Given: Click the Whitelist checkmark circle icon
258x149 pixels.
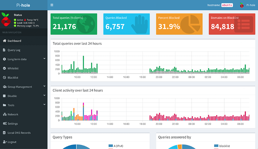Looking at the screenshot, I should 4,68.
